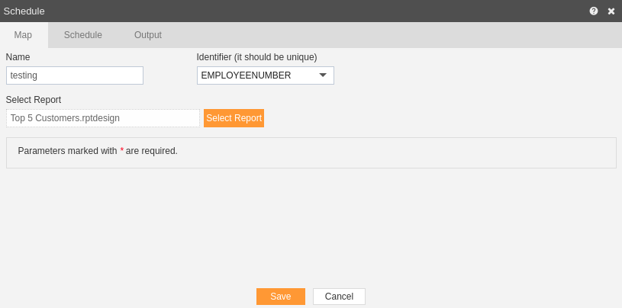Switch to the Map tab
622x308 pixels.
23,35
